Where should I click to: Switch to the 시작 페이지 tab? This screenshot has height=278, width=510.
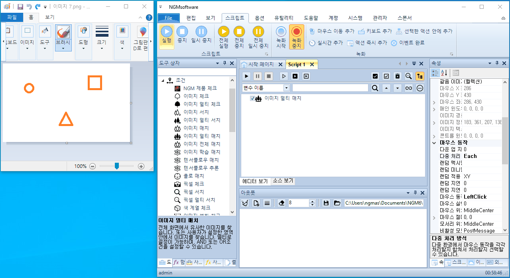click(x=261, y=65)
